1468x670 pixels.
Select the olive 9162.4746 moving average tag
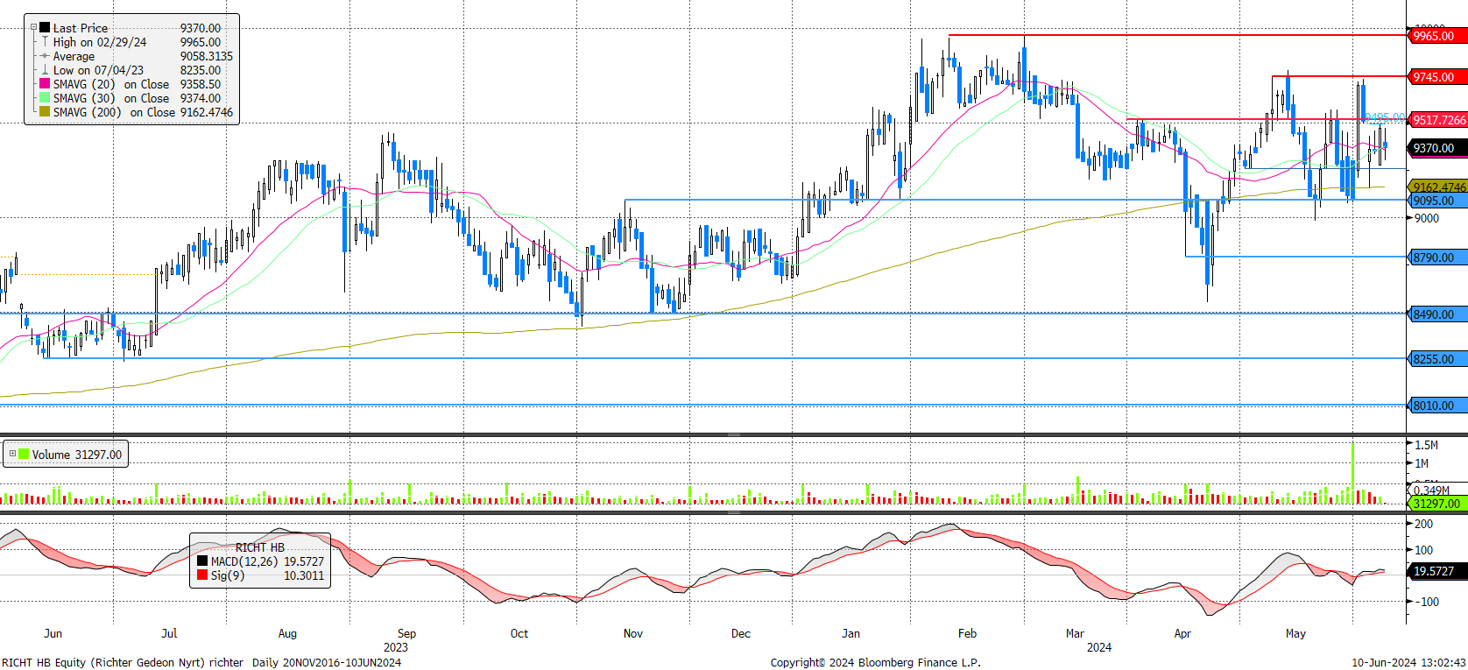[x=1436, y=187]
